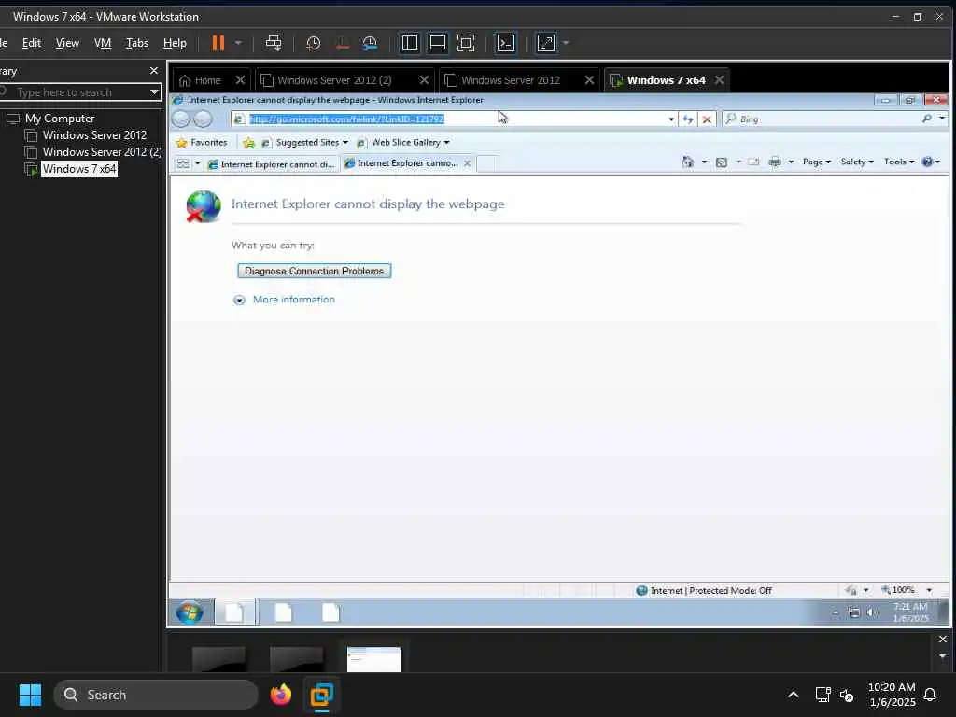Click the stretch guest display icon
This screenshot has height=717, width=956.
(545, 43)
